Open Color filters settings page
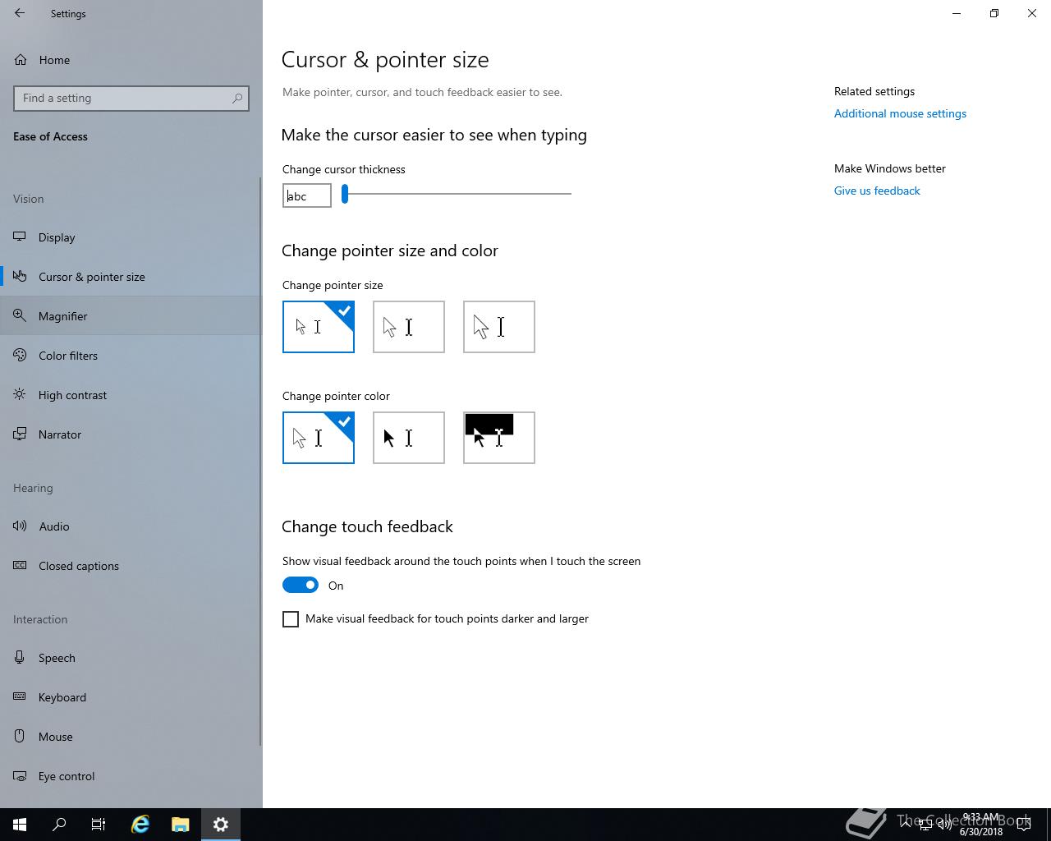Viewport: 1051px width, 841px height. pyautogui.click(x=131, y=356)
